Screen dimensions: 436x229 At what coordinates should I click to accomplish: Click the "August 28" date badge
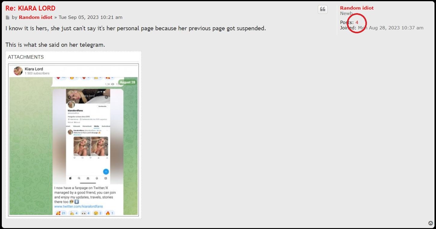127,82
